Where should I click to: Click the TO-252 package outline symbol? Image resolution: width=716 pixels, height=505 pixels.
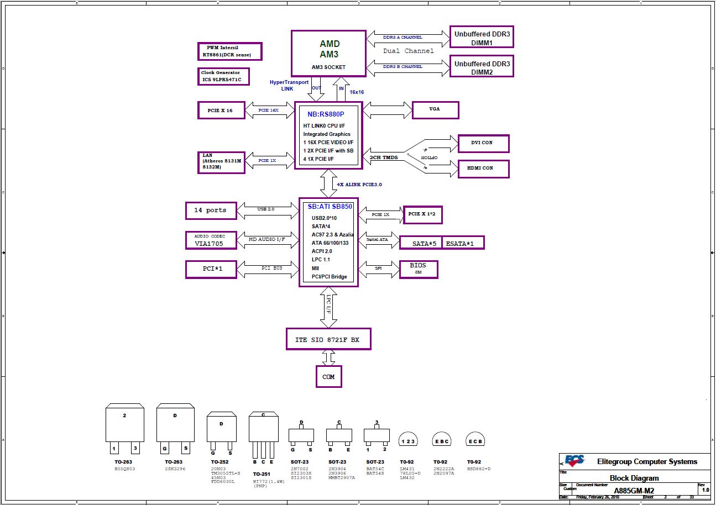pyautogui.click(x=221, y=434)
